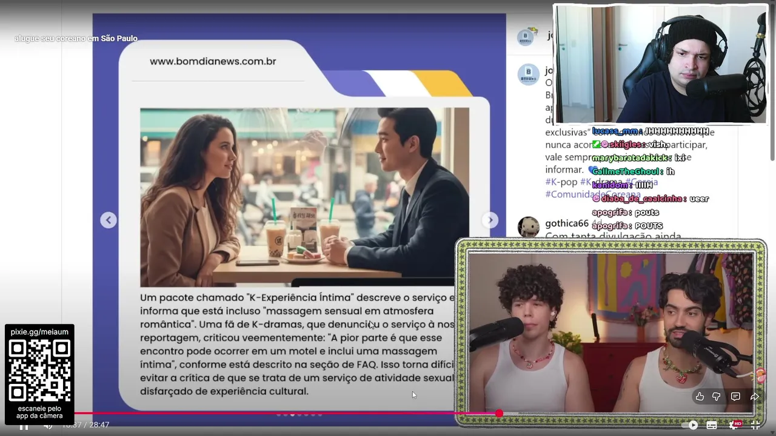Click the bomdianews avatar in the post header
The height and width of the screenshot is (436, 776).
point(526,36)
